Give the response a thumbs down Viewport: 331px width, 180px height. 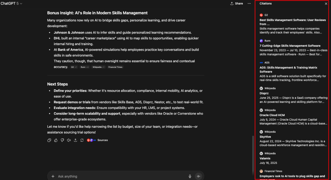[x=62, y=140]
